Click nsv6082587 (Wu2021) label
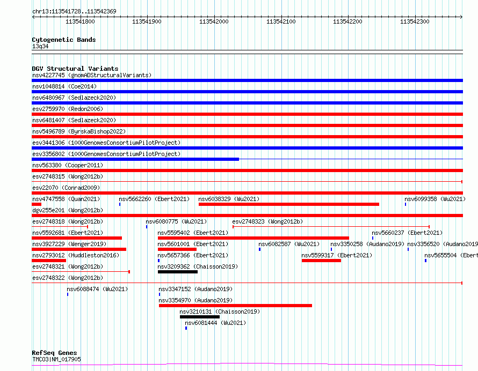Screen dimensions: 478x371 pyautogui.click(x=289, y=244)
